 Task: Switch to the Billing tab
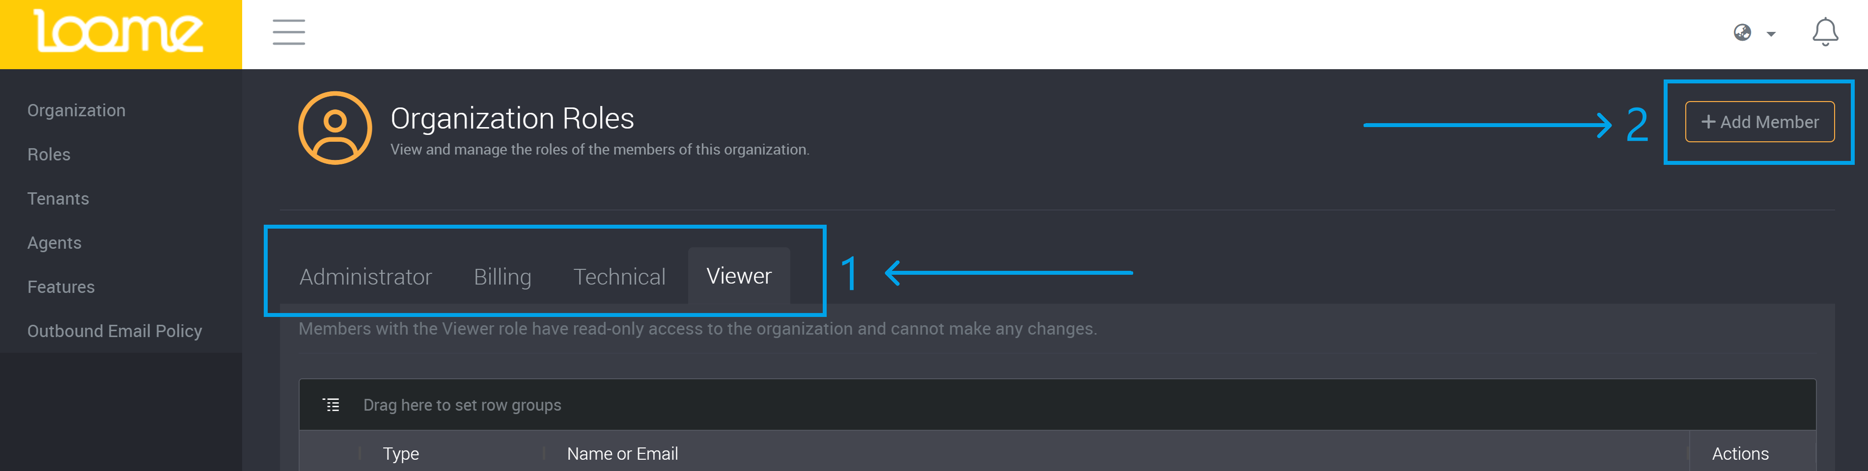pos(502,277)
